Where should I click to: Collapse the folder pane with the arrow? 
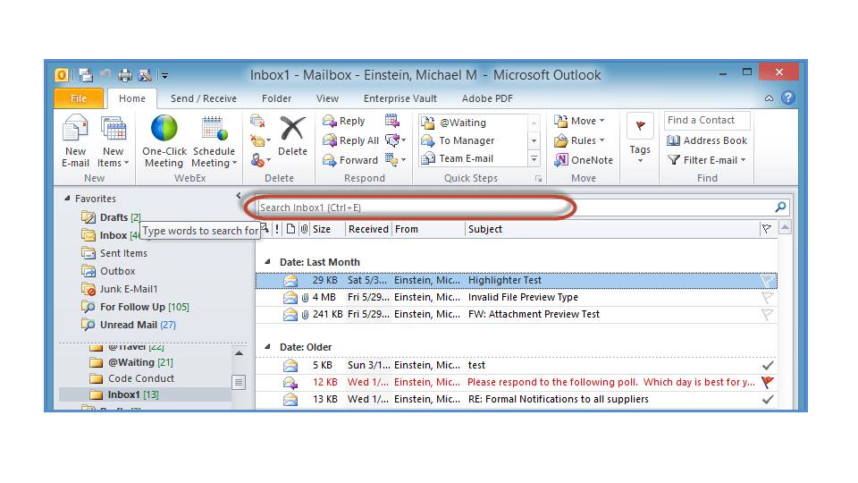[239, 196]
